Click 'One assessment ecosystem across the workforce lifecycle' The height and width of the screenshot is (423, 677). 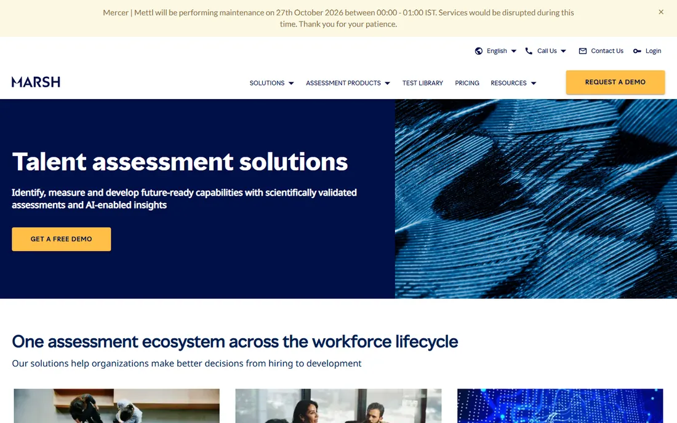pos(235,341)
